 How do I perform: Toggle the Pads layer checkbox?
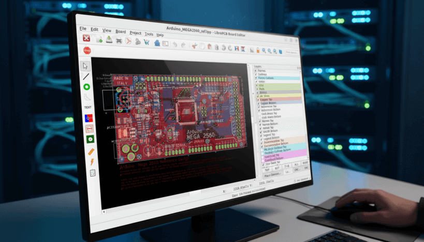click(257, 89)
